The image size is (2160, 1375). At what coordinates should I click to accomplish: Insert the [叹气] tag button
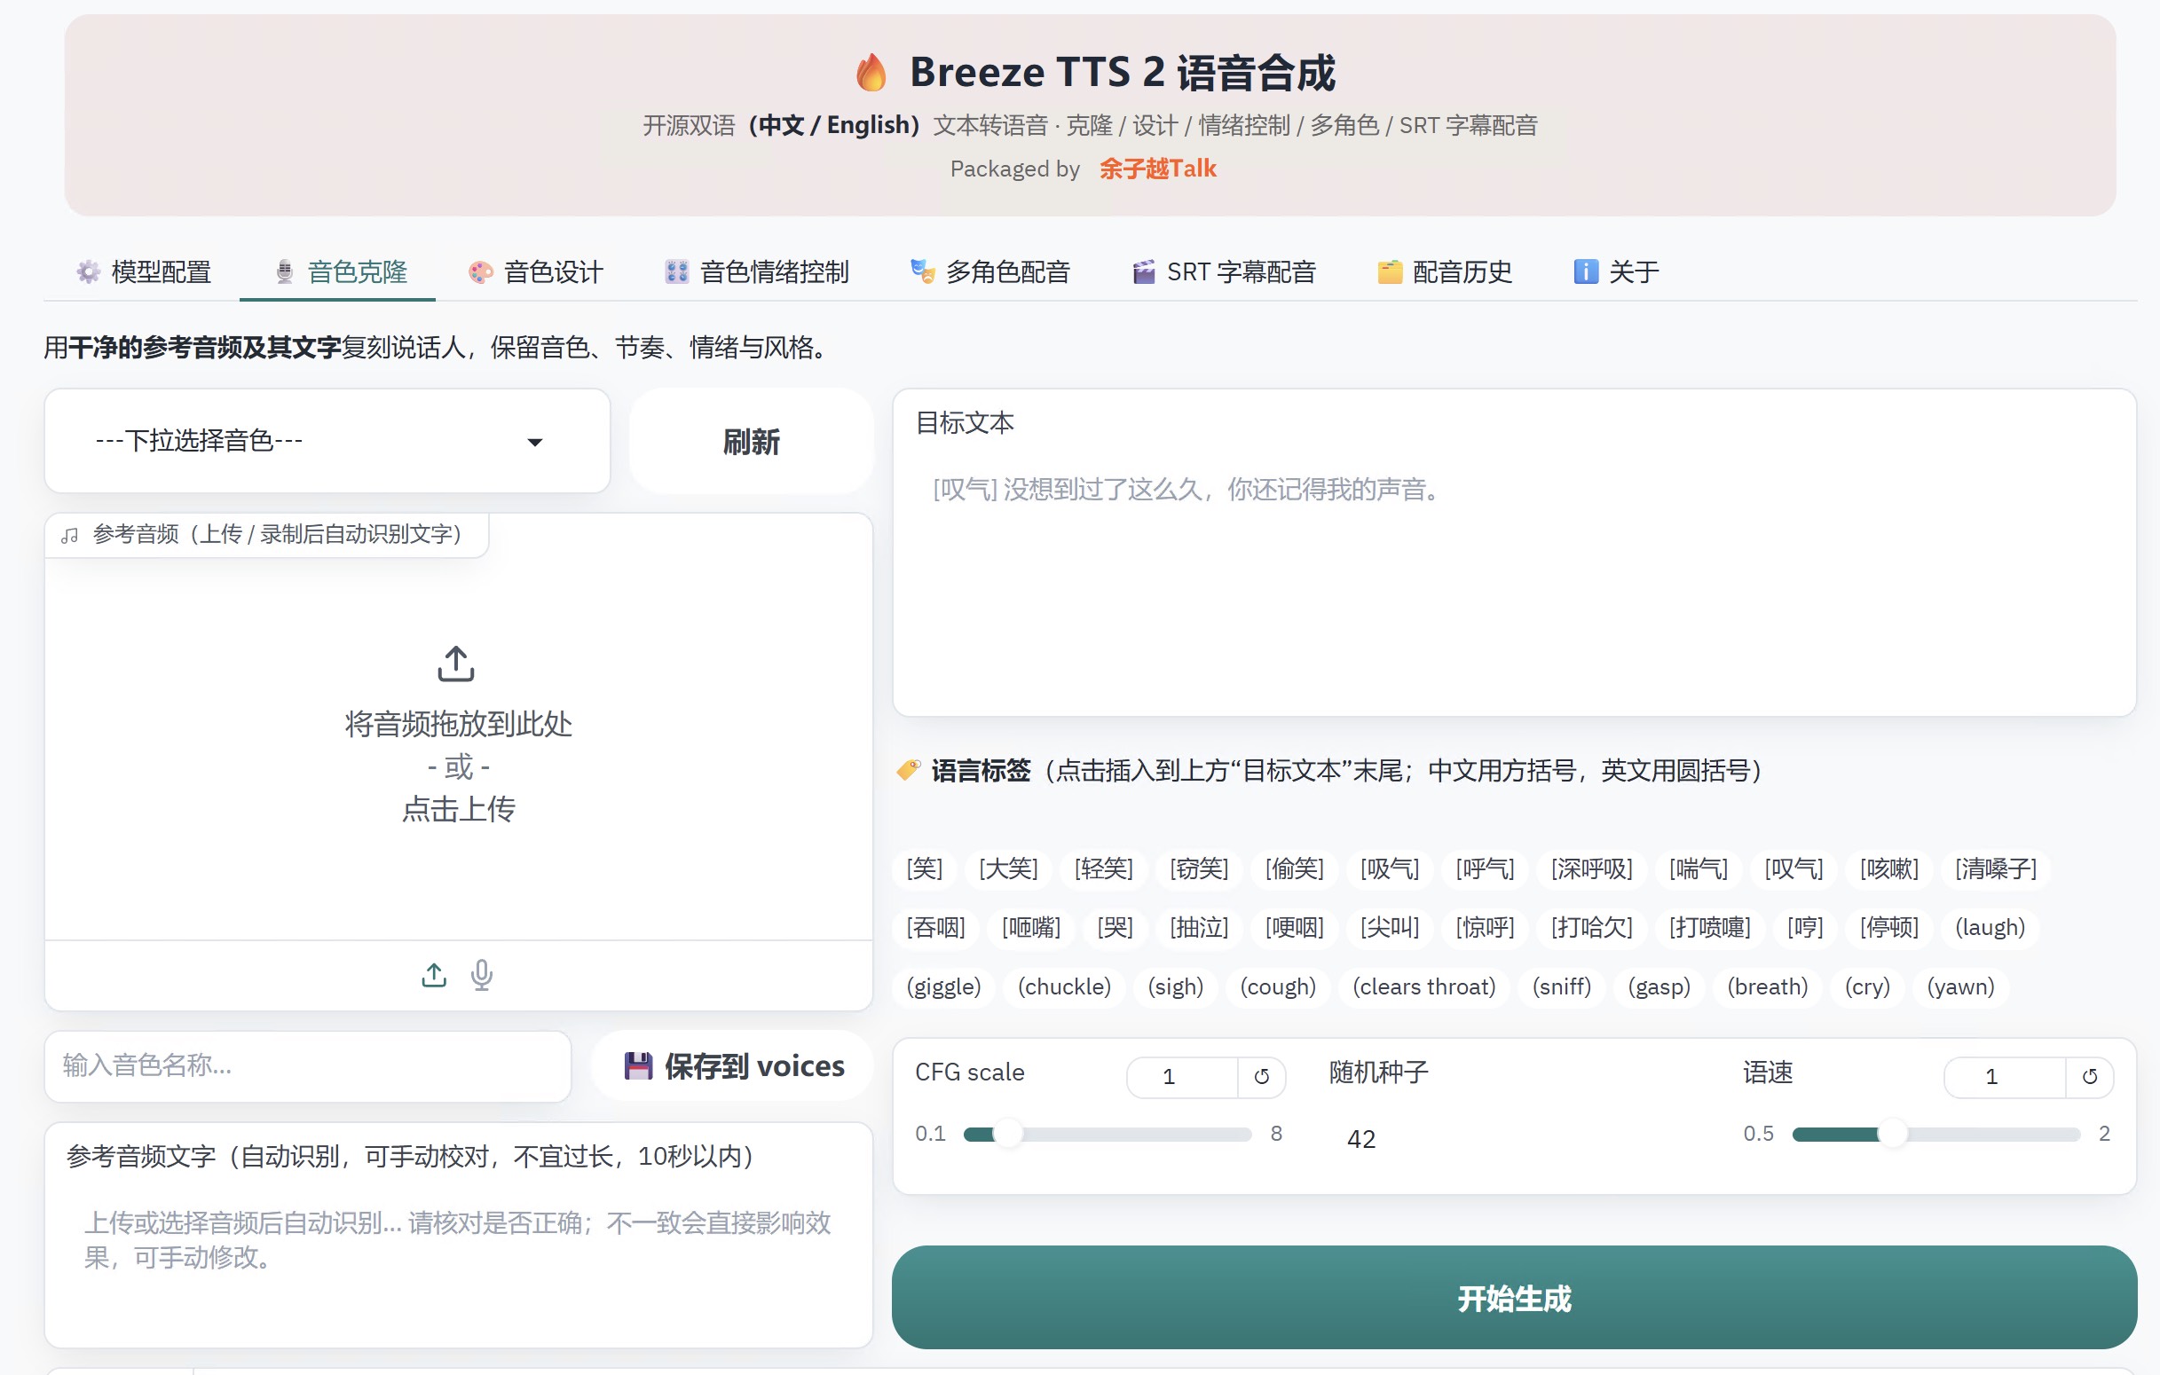pyautogui.click(x=1793, y=868)
